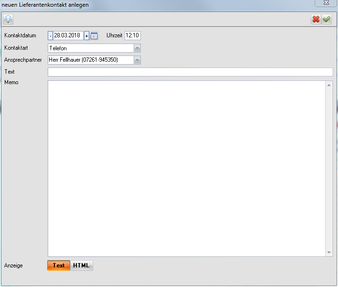The width and height of the screenshot is (338, 287).
Task: Expand the Kontaktart dropdown arrow
Action: (x=137, y=48)
